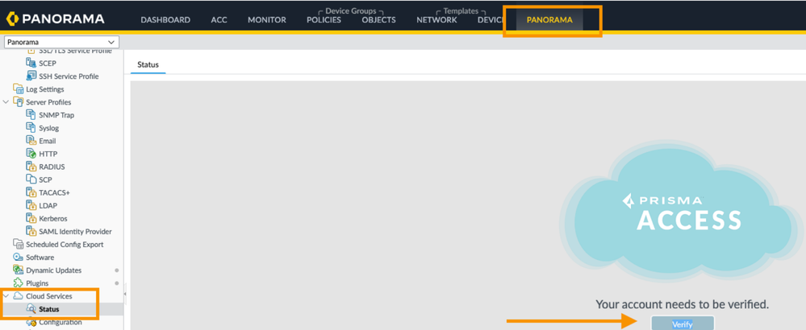Viewport: 806px width, 330px height.
Task: Click the Status magnifier icon
Action: click(31, 309)
